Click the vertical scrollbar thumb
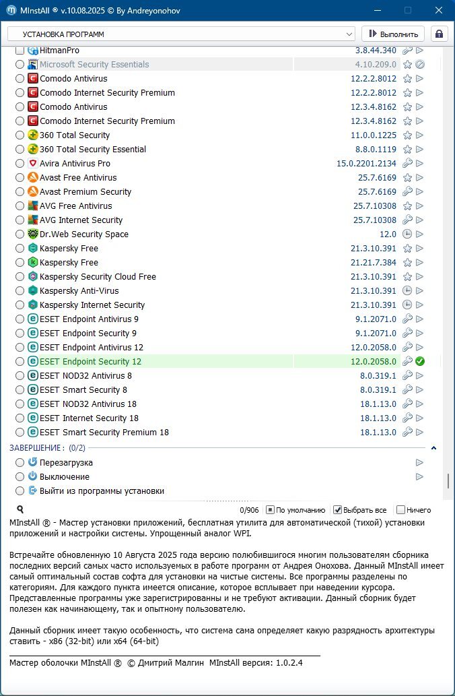 pos(448,480)
